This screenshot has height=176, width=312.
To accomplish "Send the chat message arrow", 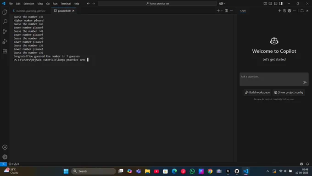I will pyautogui.click(x=305, y=82).
